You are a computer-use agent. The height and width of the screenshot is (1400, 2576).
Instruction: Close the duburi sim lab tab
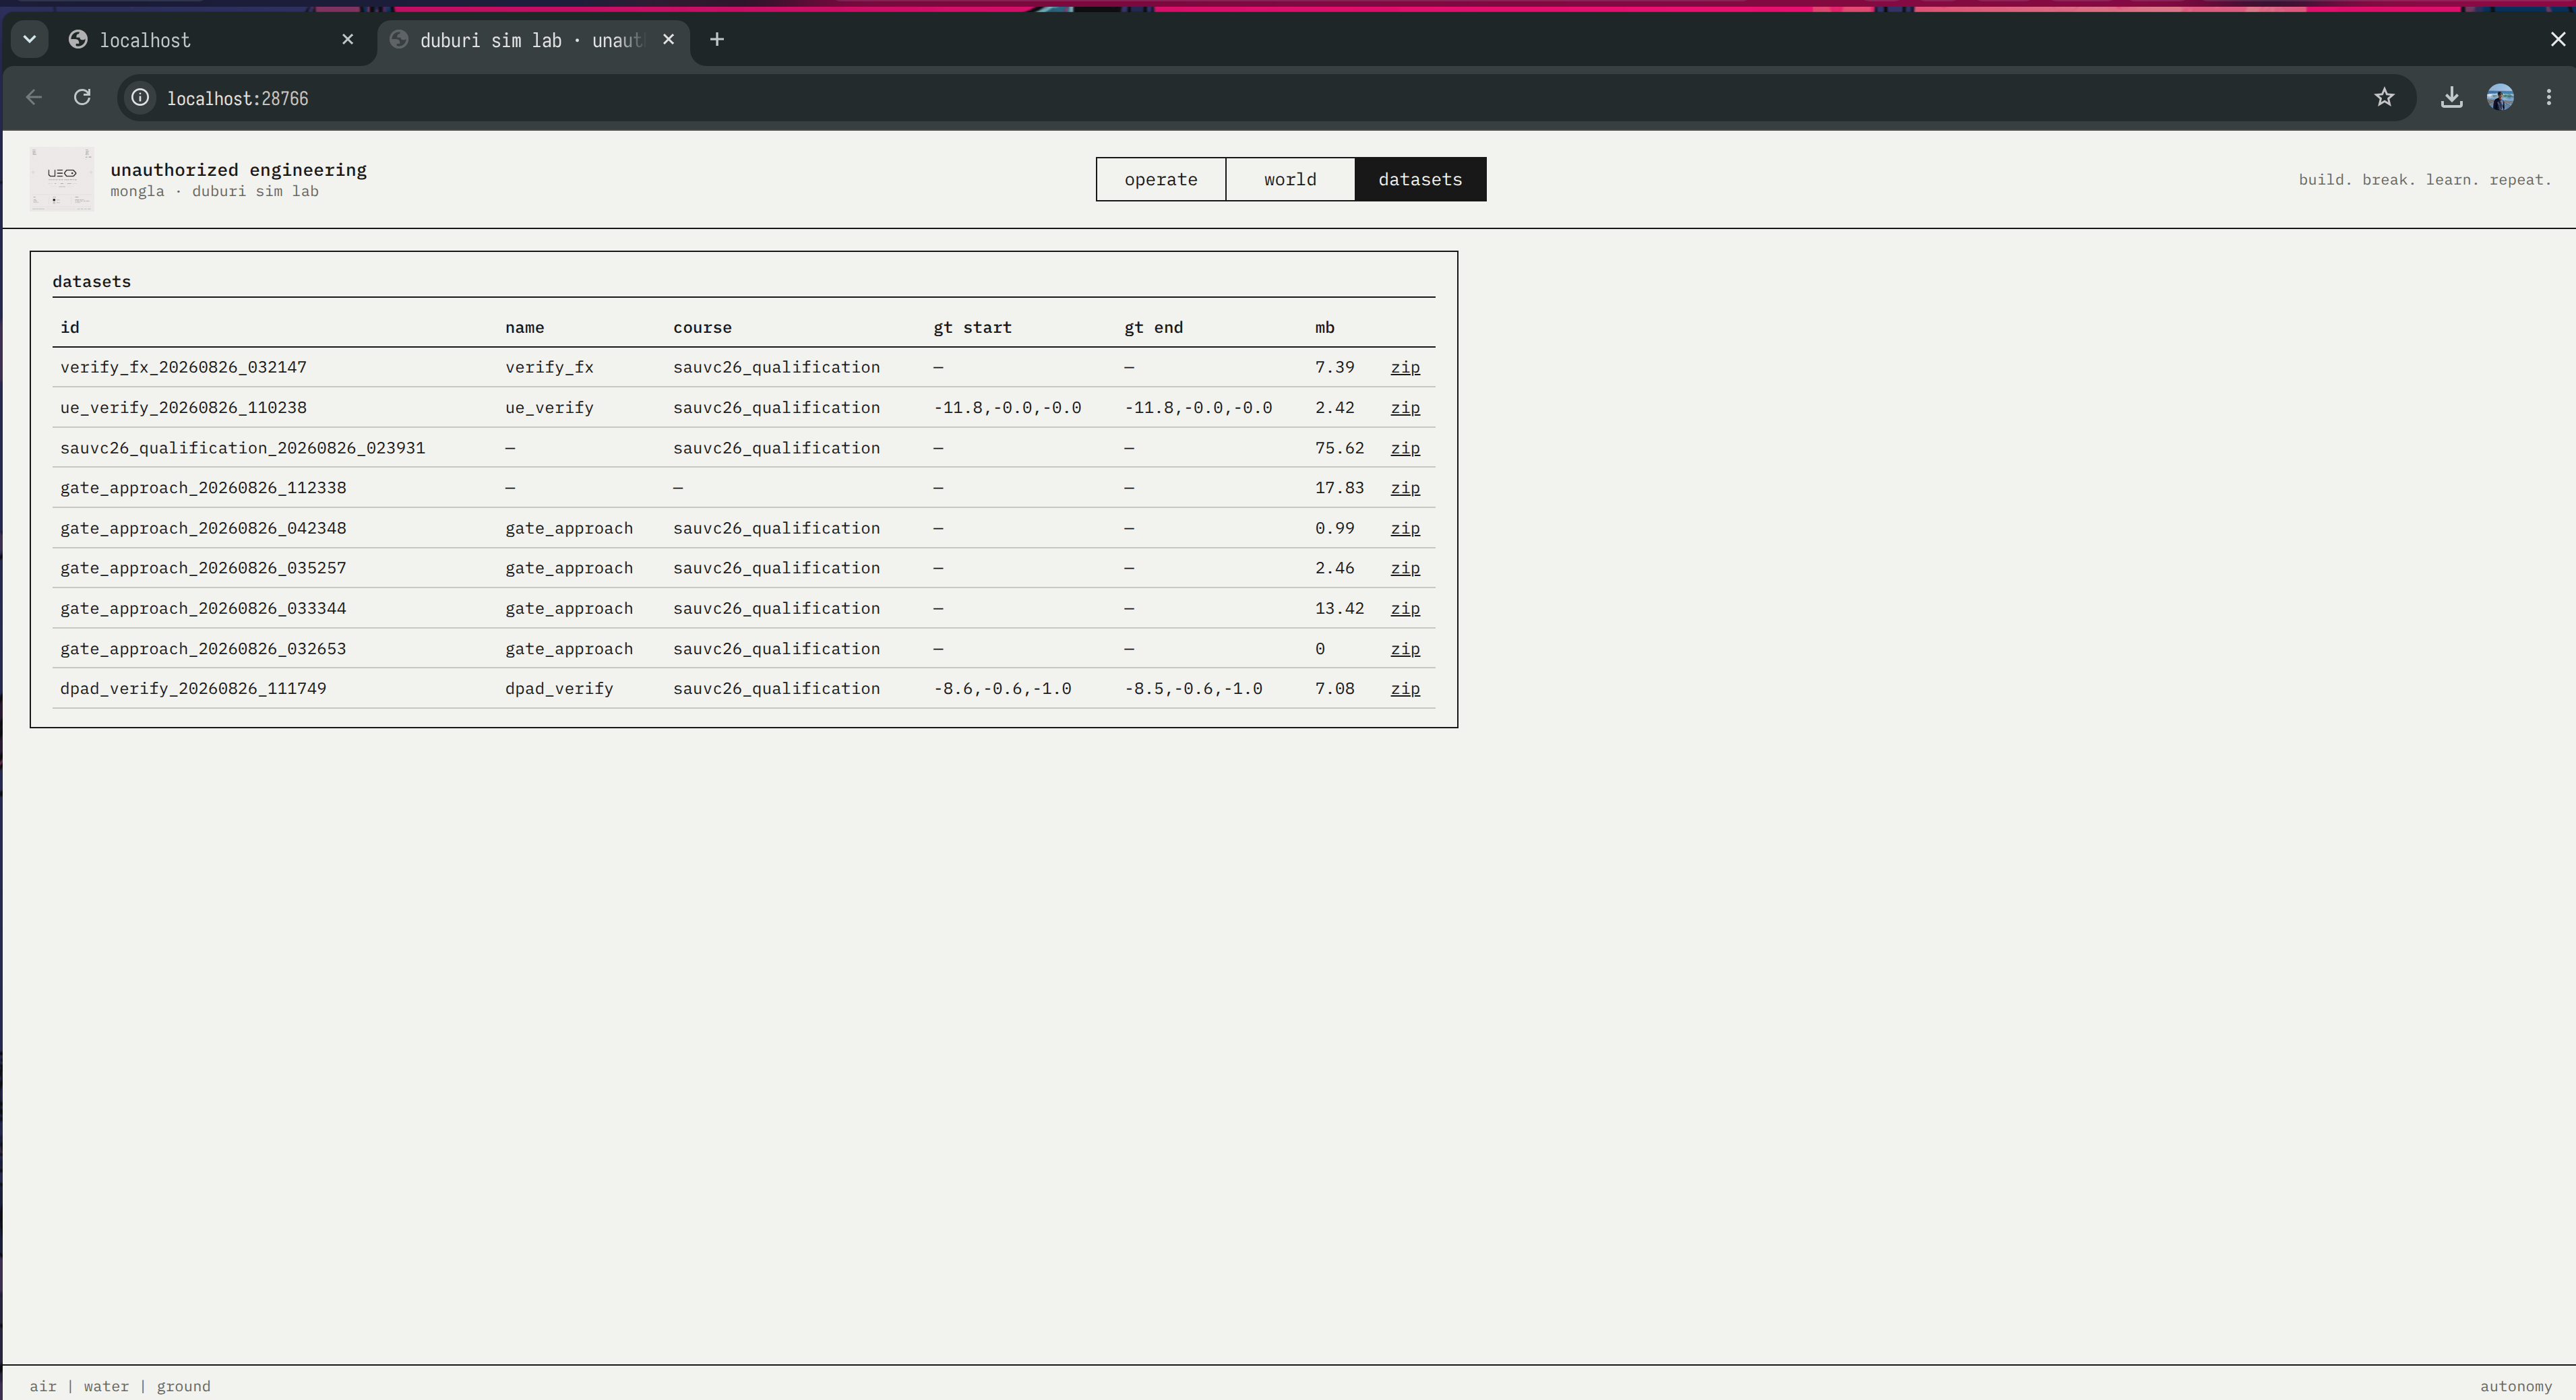click(x=669, y=40)
